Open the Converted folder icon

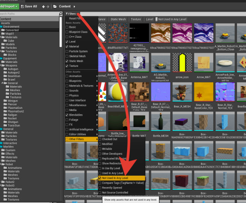click(3, 30)
